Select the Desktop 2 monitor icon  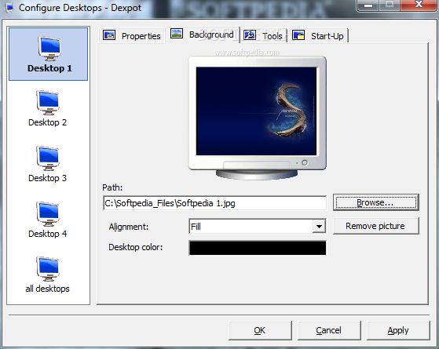coord(48,103)
